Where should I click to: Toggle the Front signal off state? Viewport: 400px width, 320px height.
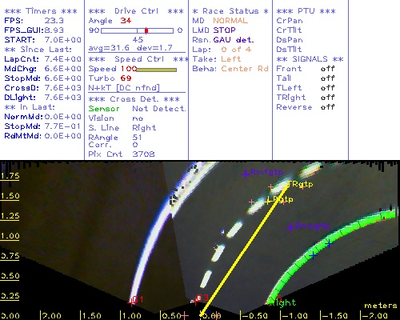tap(327, 69)
